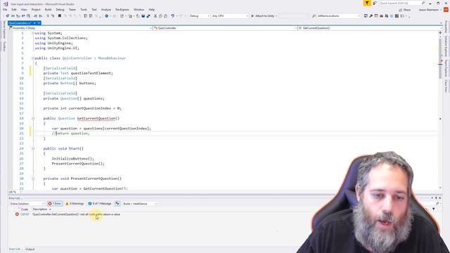Open the Build menu

[x=48, y=10]
